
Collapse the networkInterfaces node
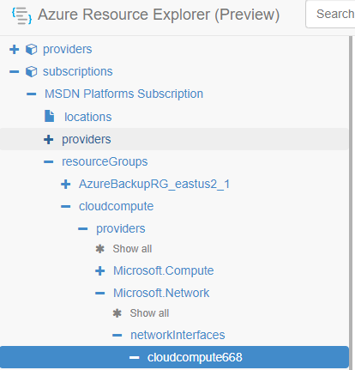coord(117,335)
